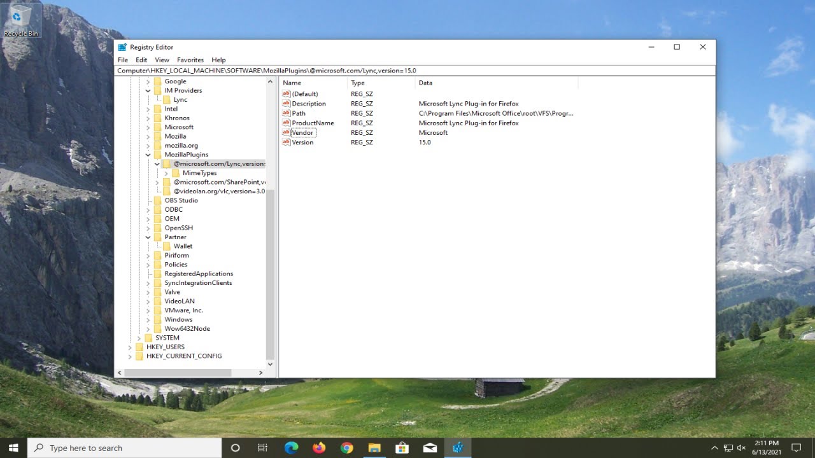This screenshot has width=815, height=458.
Task: Click the tree horizontal scrollbar right arrow
Action: pos(260,372)
